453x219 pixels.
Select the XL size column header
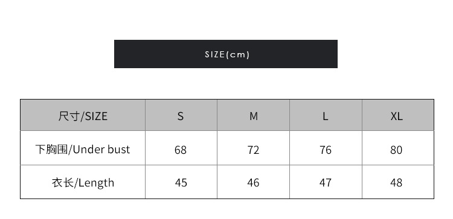(x=398, y=115)
